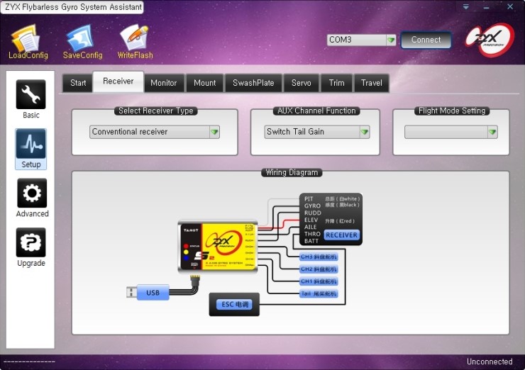The width and height of the screenshot is (525, 370).
Task: Go to the SwashPlate tab
Action: tap(253, 83)
